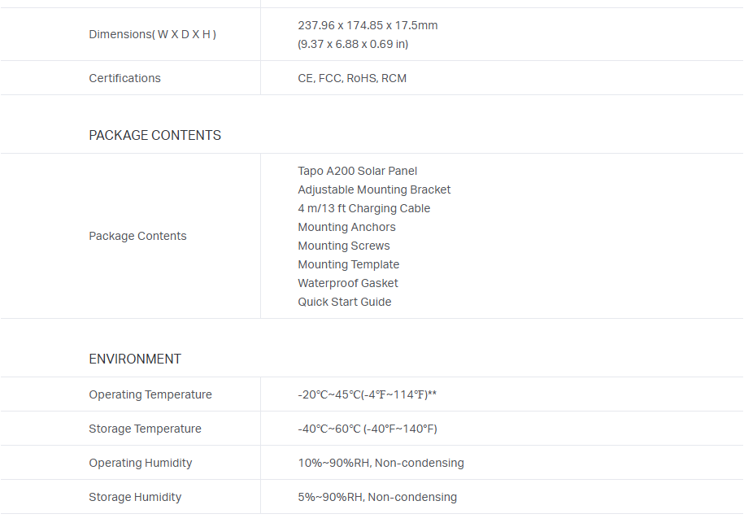Screen dimensions: 744x527
Task: Click the Operating Temperature value -20℃~45℃
Action: pyautogui.click(x=368, y=394)
